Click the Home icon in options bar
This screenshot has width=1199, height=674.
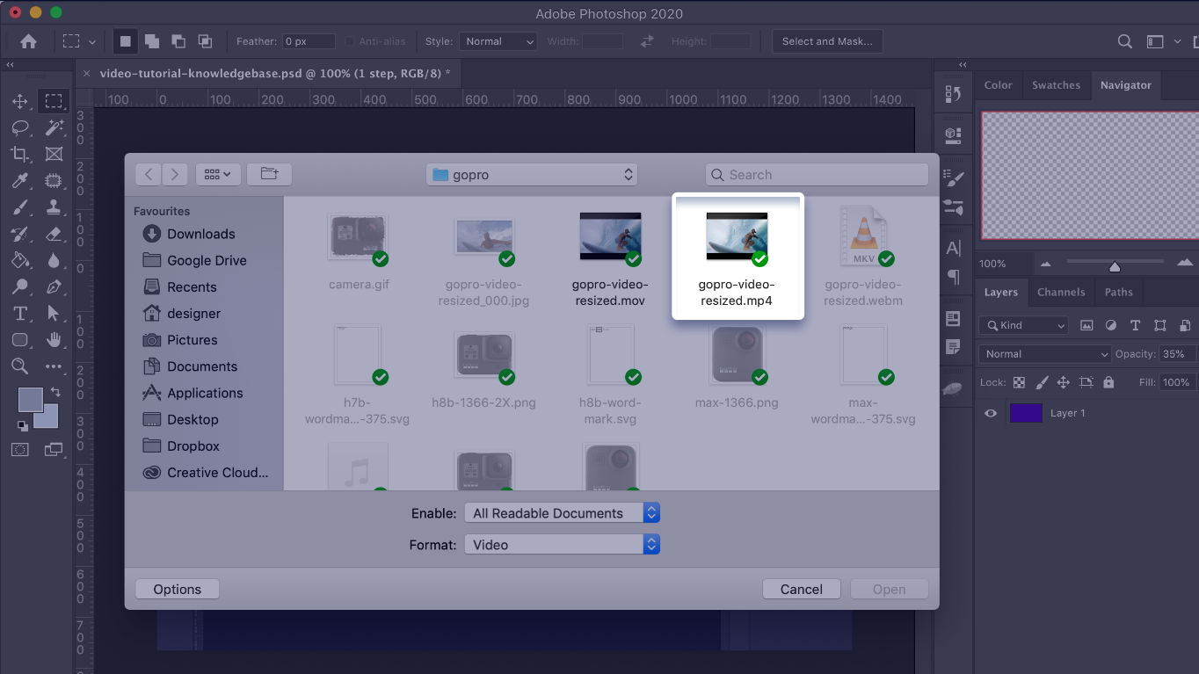click(x=28, y=41)
